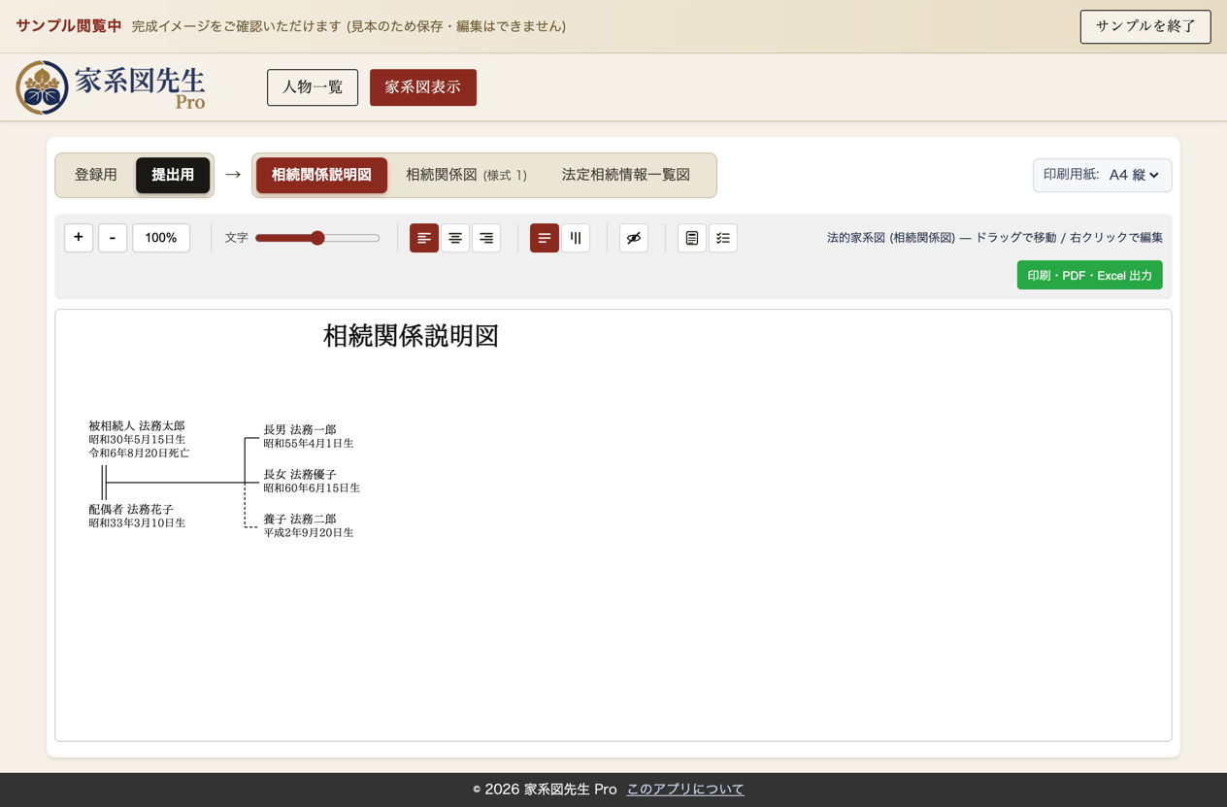Click the date 昭和55年4月1日生
1227x807 pixels.
coord(309,443)
